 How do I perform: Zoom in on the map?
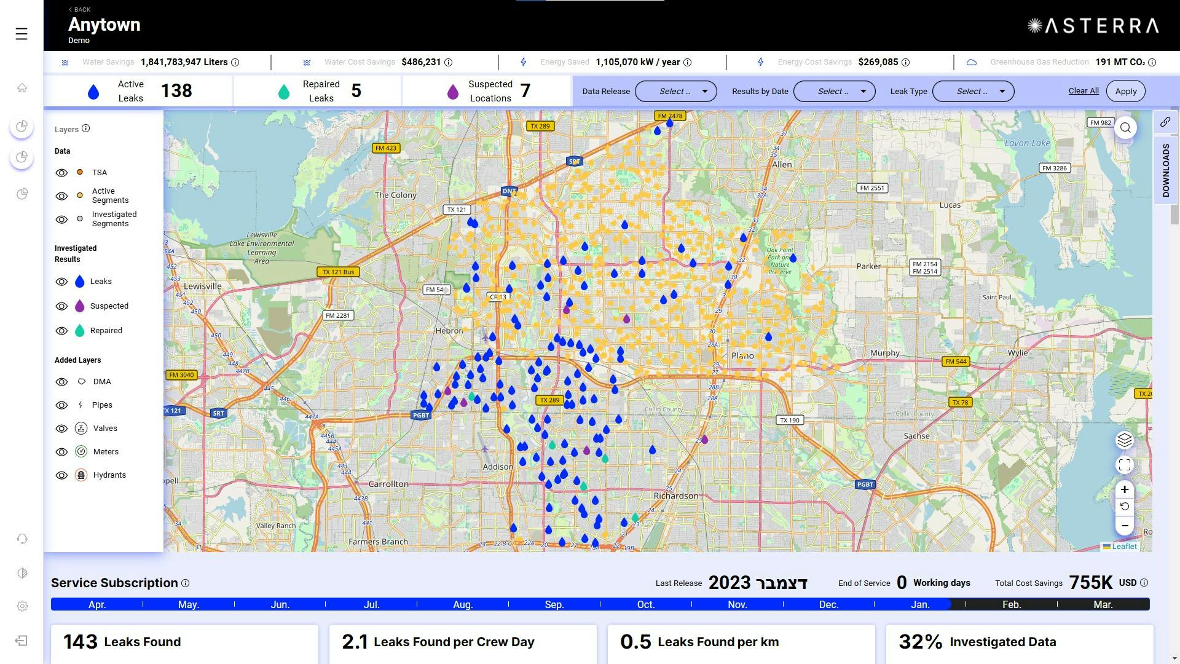point(1124,490)
